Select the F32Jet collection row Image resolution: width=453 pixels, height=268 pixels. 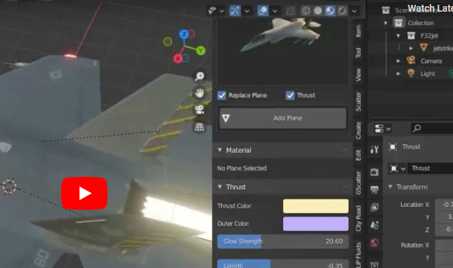[x=429, y=36]
